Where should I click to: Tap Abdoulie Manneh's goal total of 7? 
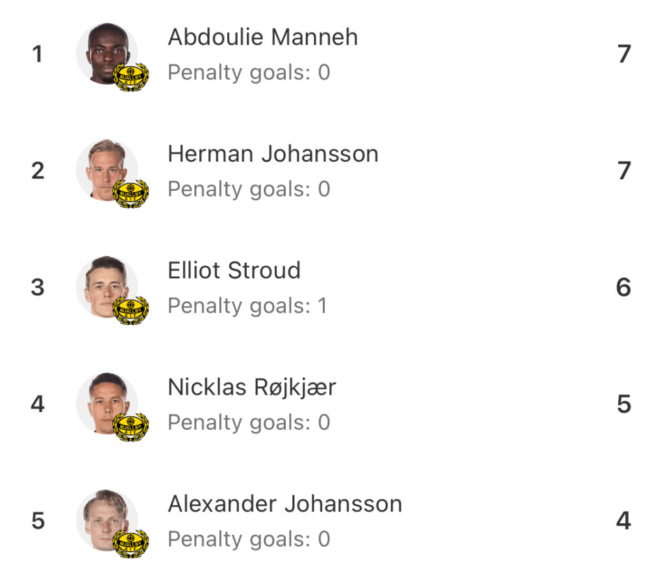tap(623, 55)
